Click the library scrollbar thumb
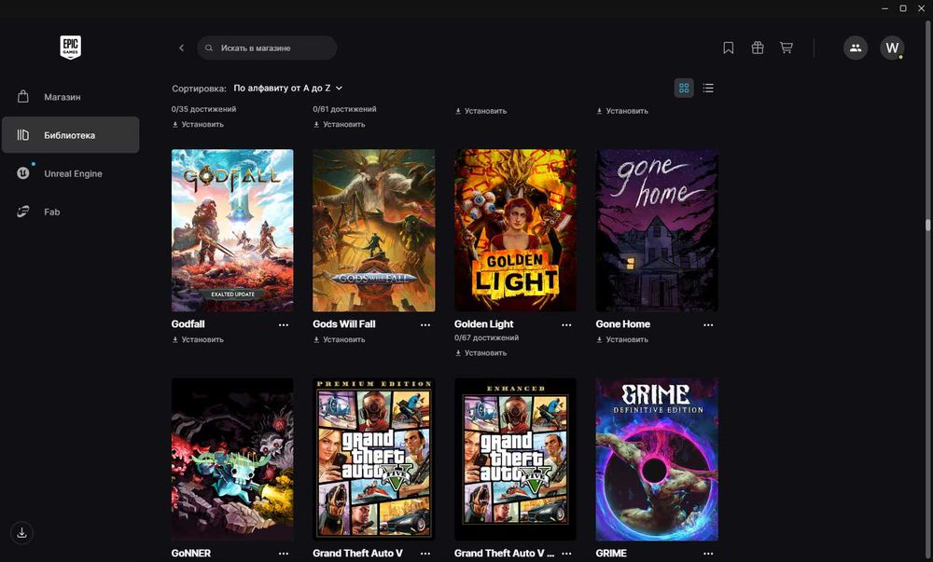The height and width of the screenshot is (562, 933). tap(927, 226)
